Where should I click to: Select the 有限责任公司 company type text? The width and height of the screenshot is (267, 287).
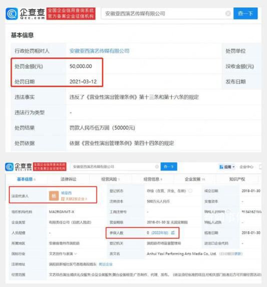pos(70,222)
